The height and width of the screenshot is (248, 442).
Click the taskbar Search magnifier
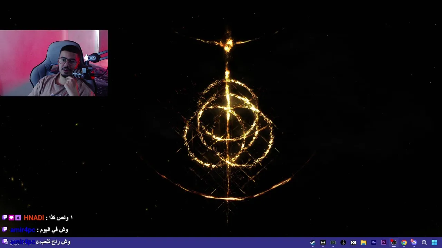pyautogui.click(x=424, y=242)
